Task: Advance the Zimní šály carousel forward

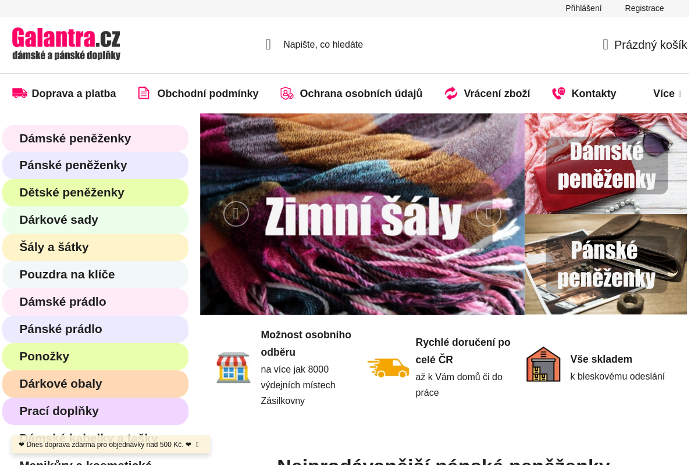Action: (489, 213)
